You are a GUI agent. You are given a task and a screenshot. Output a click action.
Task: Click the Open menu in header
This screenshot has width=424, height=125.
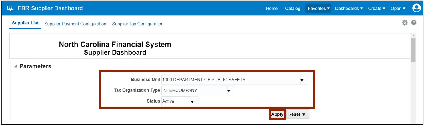click(398, 9)
